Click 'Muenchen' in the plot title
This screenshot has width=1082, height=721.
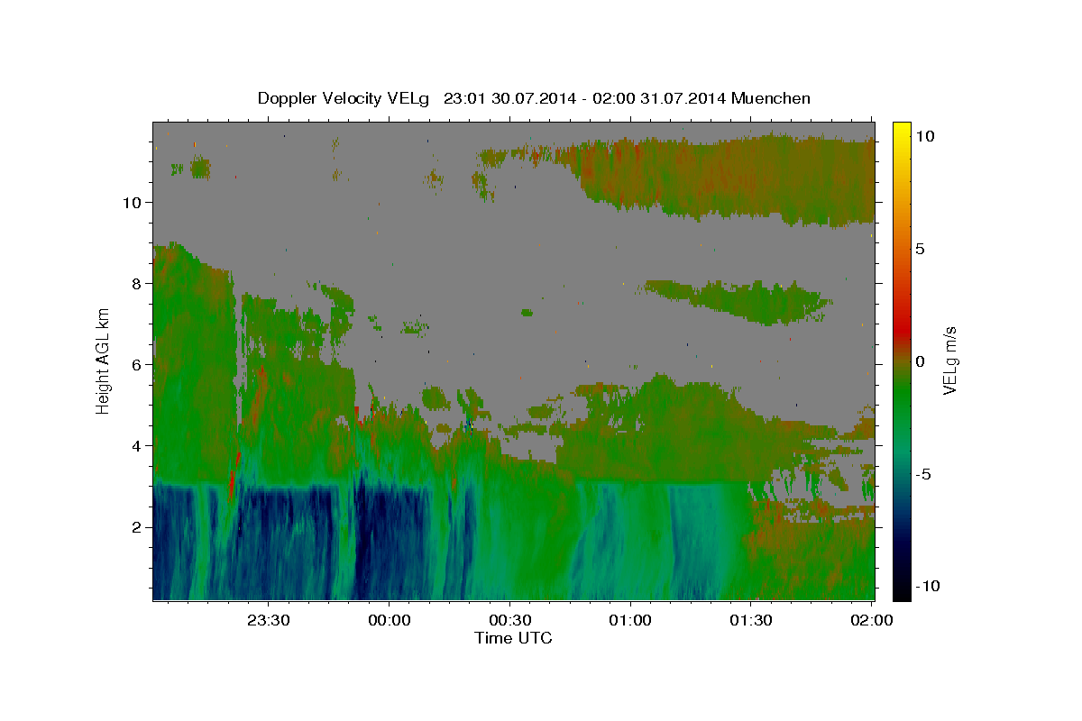[x=771, y=98]
